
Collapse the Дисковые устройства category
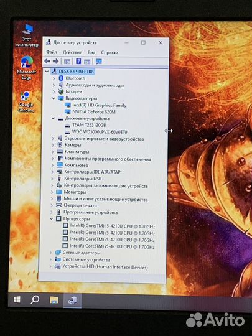pos(53,118)
